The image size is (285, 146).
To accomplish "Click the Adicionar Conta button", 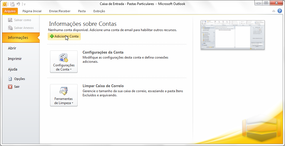I will [x=64, y=36].
